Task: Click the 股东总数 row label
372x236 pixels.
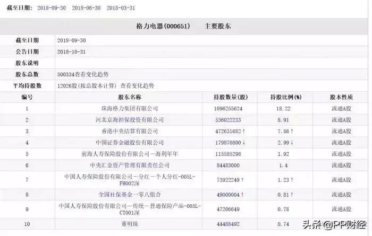Action: (x=27, y=75)
